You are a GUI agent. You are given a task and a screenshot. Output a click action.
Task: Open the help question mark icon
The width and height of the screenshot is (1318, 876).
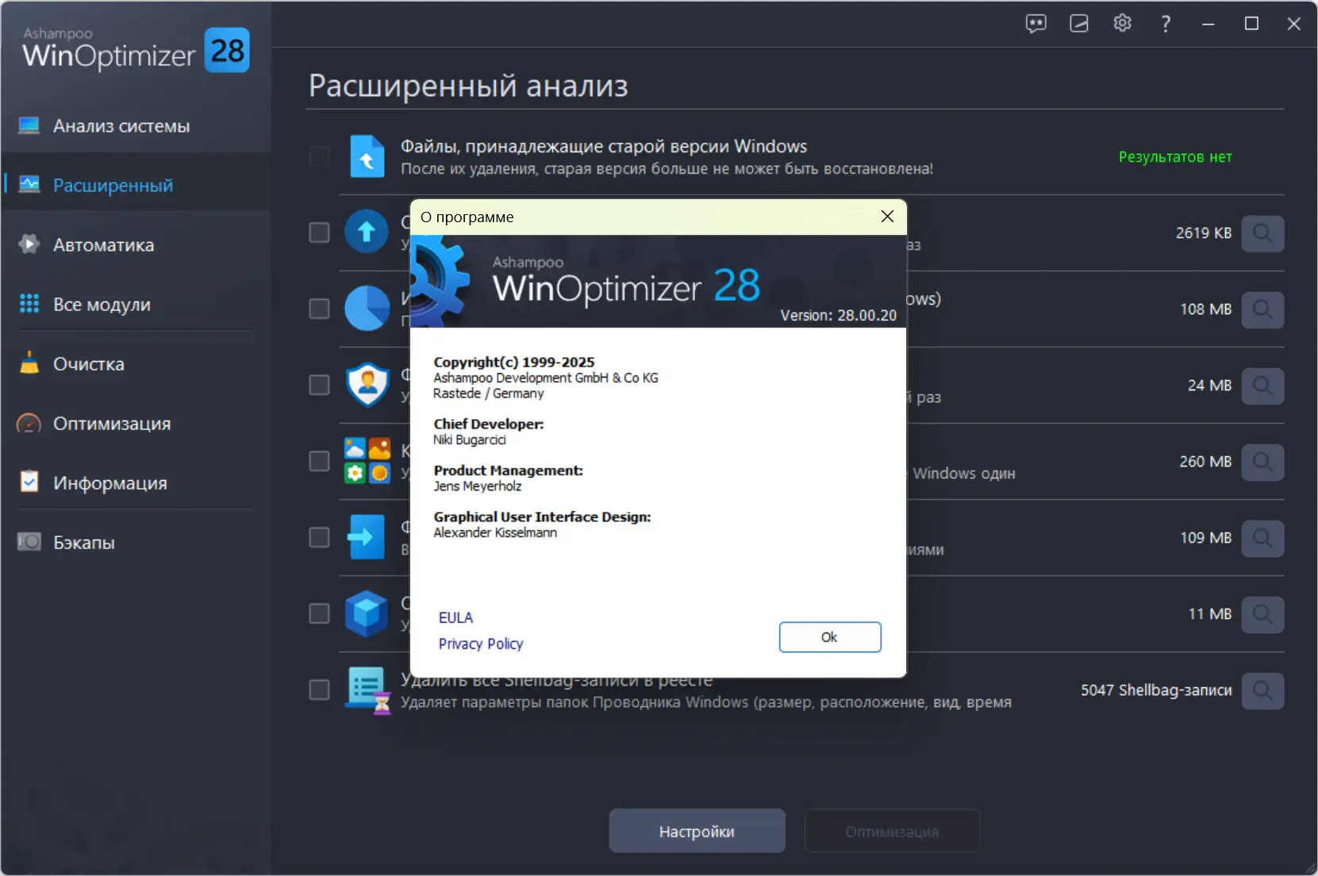1166,24
